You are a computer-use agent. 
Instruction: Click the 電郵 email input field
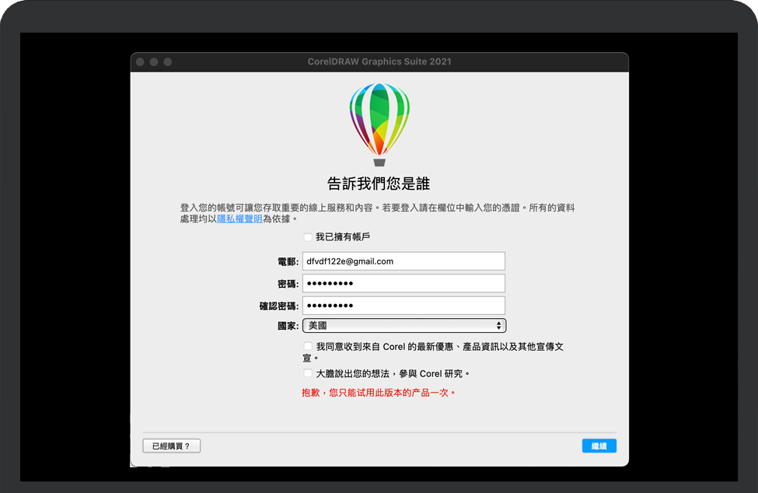click(403, 260)
